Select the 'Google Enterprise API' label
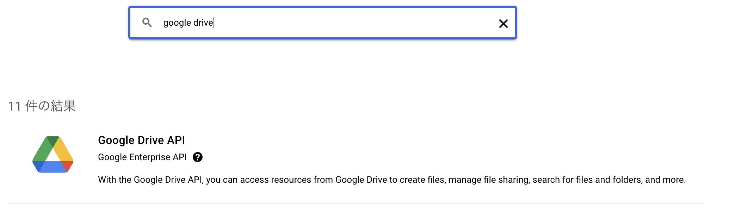Image resolution: width=735 pixels, height=219 pixels. (x=142, y=157)
